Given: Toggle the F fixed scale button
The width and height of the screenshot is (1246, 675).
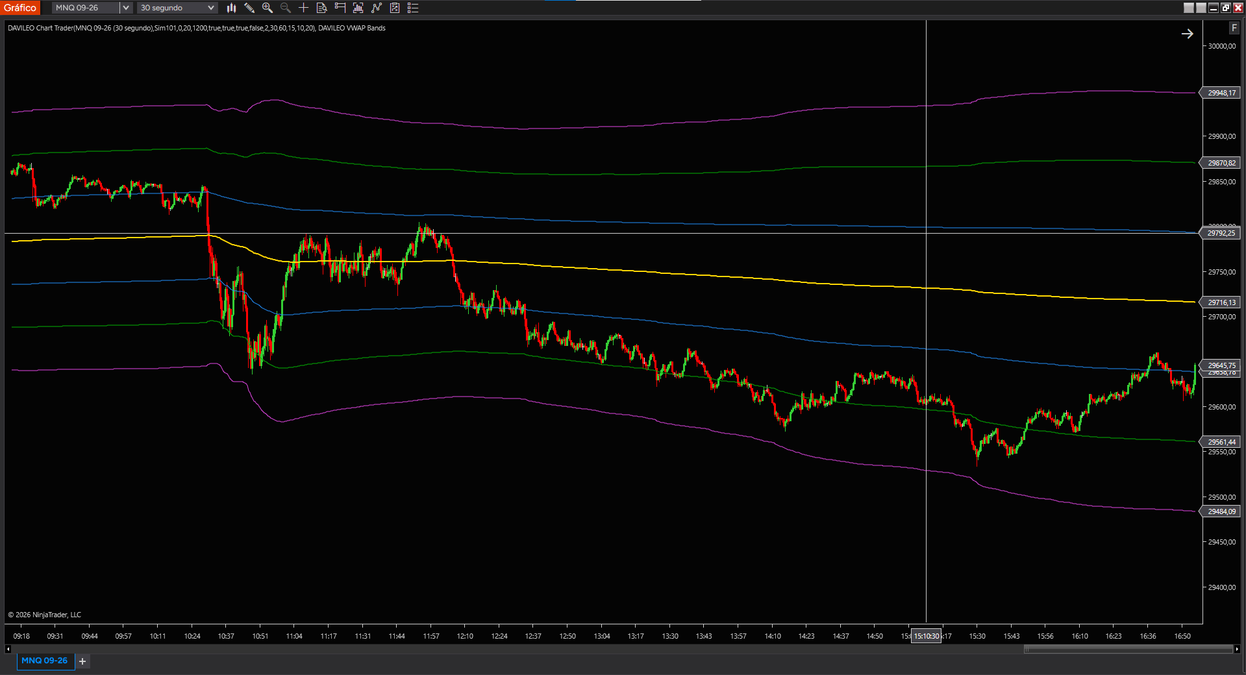Looking at the screenshot, I should coord(1234,28).
